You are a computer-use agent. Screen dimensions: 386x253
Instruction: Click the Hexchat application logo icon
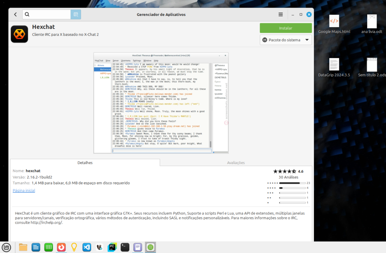point(19,34)
